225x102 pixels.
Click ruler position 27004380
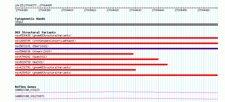pos(22,10)
